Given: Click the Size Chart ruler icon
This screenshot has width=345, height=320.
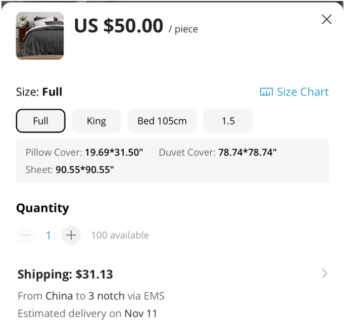Looking at the screenshot, I should 266,92.
